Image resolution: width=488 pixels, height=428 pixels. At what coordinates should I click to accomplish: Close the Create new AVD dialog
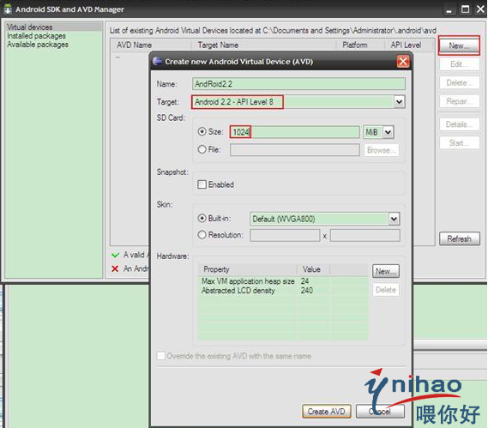pyautogui.click(x=403, y=62)
